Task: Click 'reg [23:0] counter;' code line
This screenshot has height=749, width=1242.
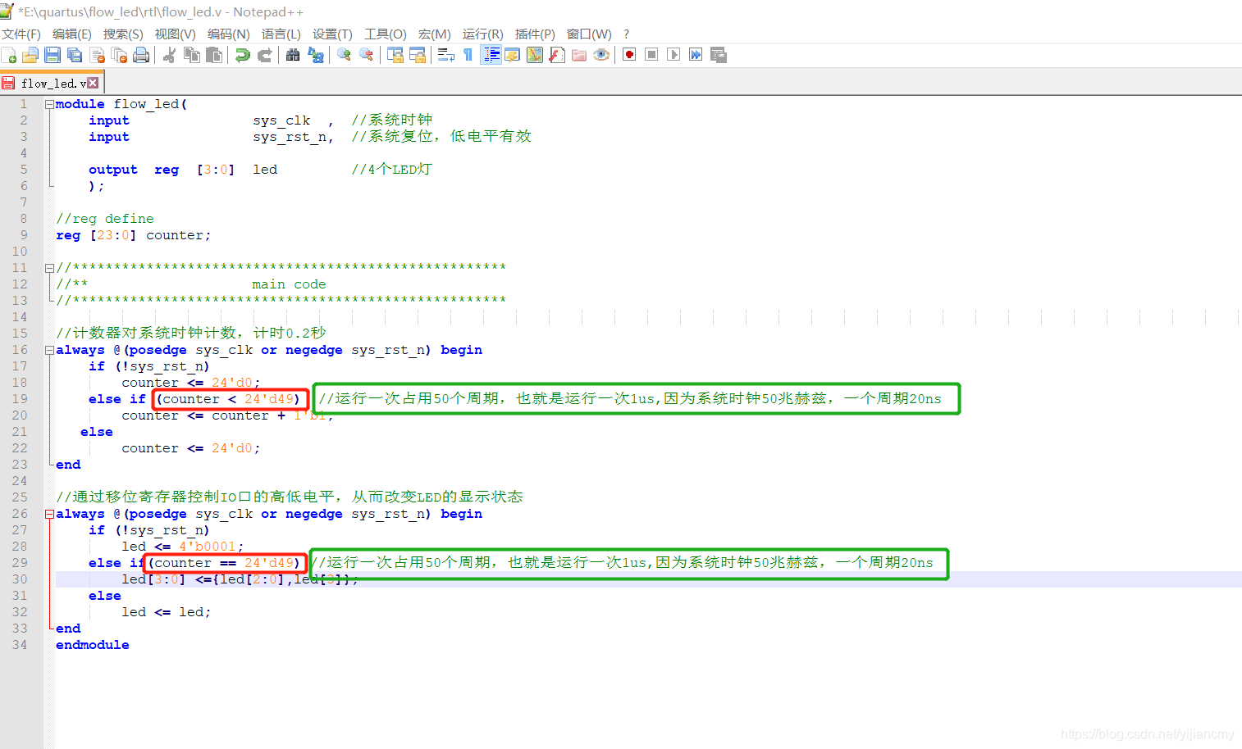Action: pyautogui.click(x=134, y=235)
